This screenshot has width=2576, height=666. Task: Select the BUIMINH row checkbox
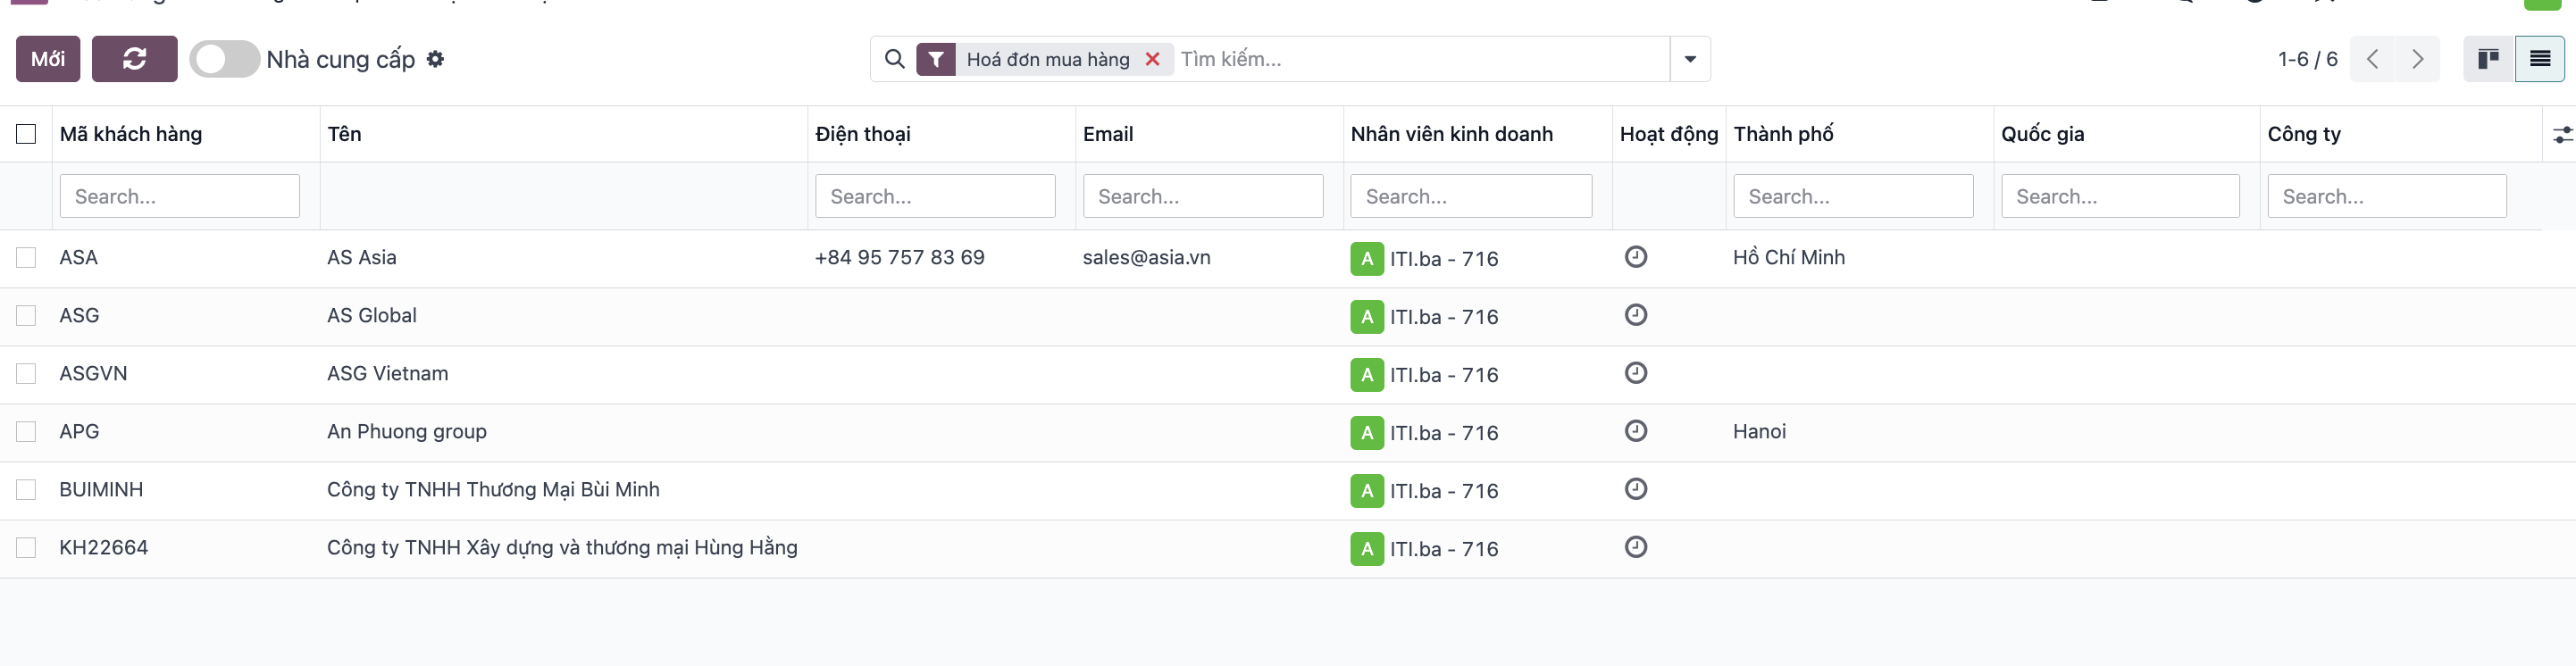26,490
